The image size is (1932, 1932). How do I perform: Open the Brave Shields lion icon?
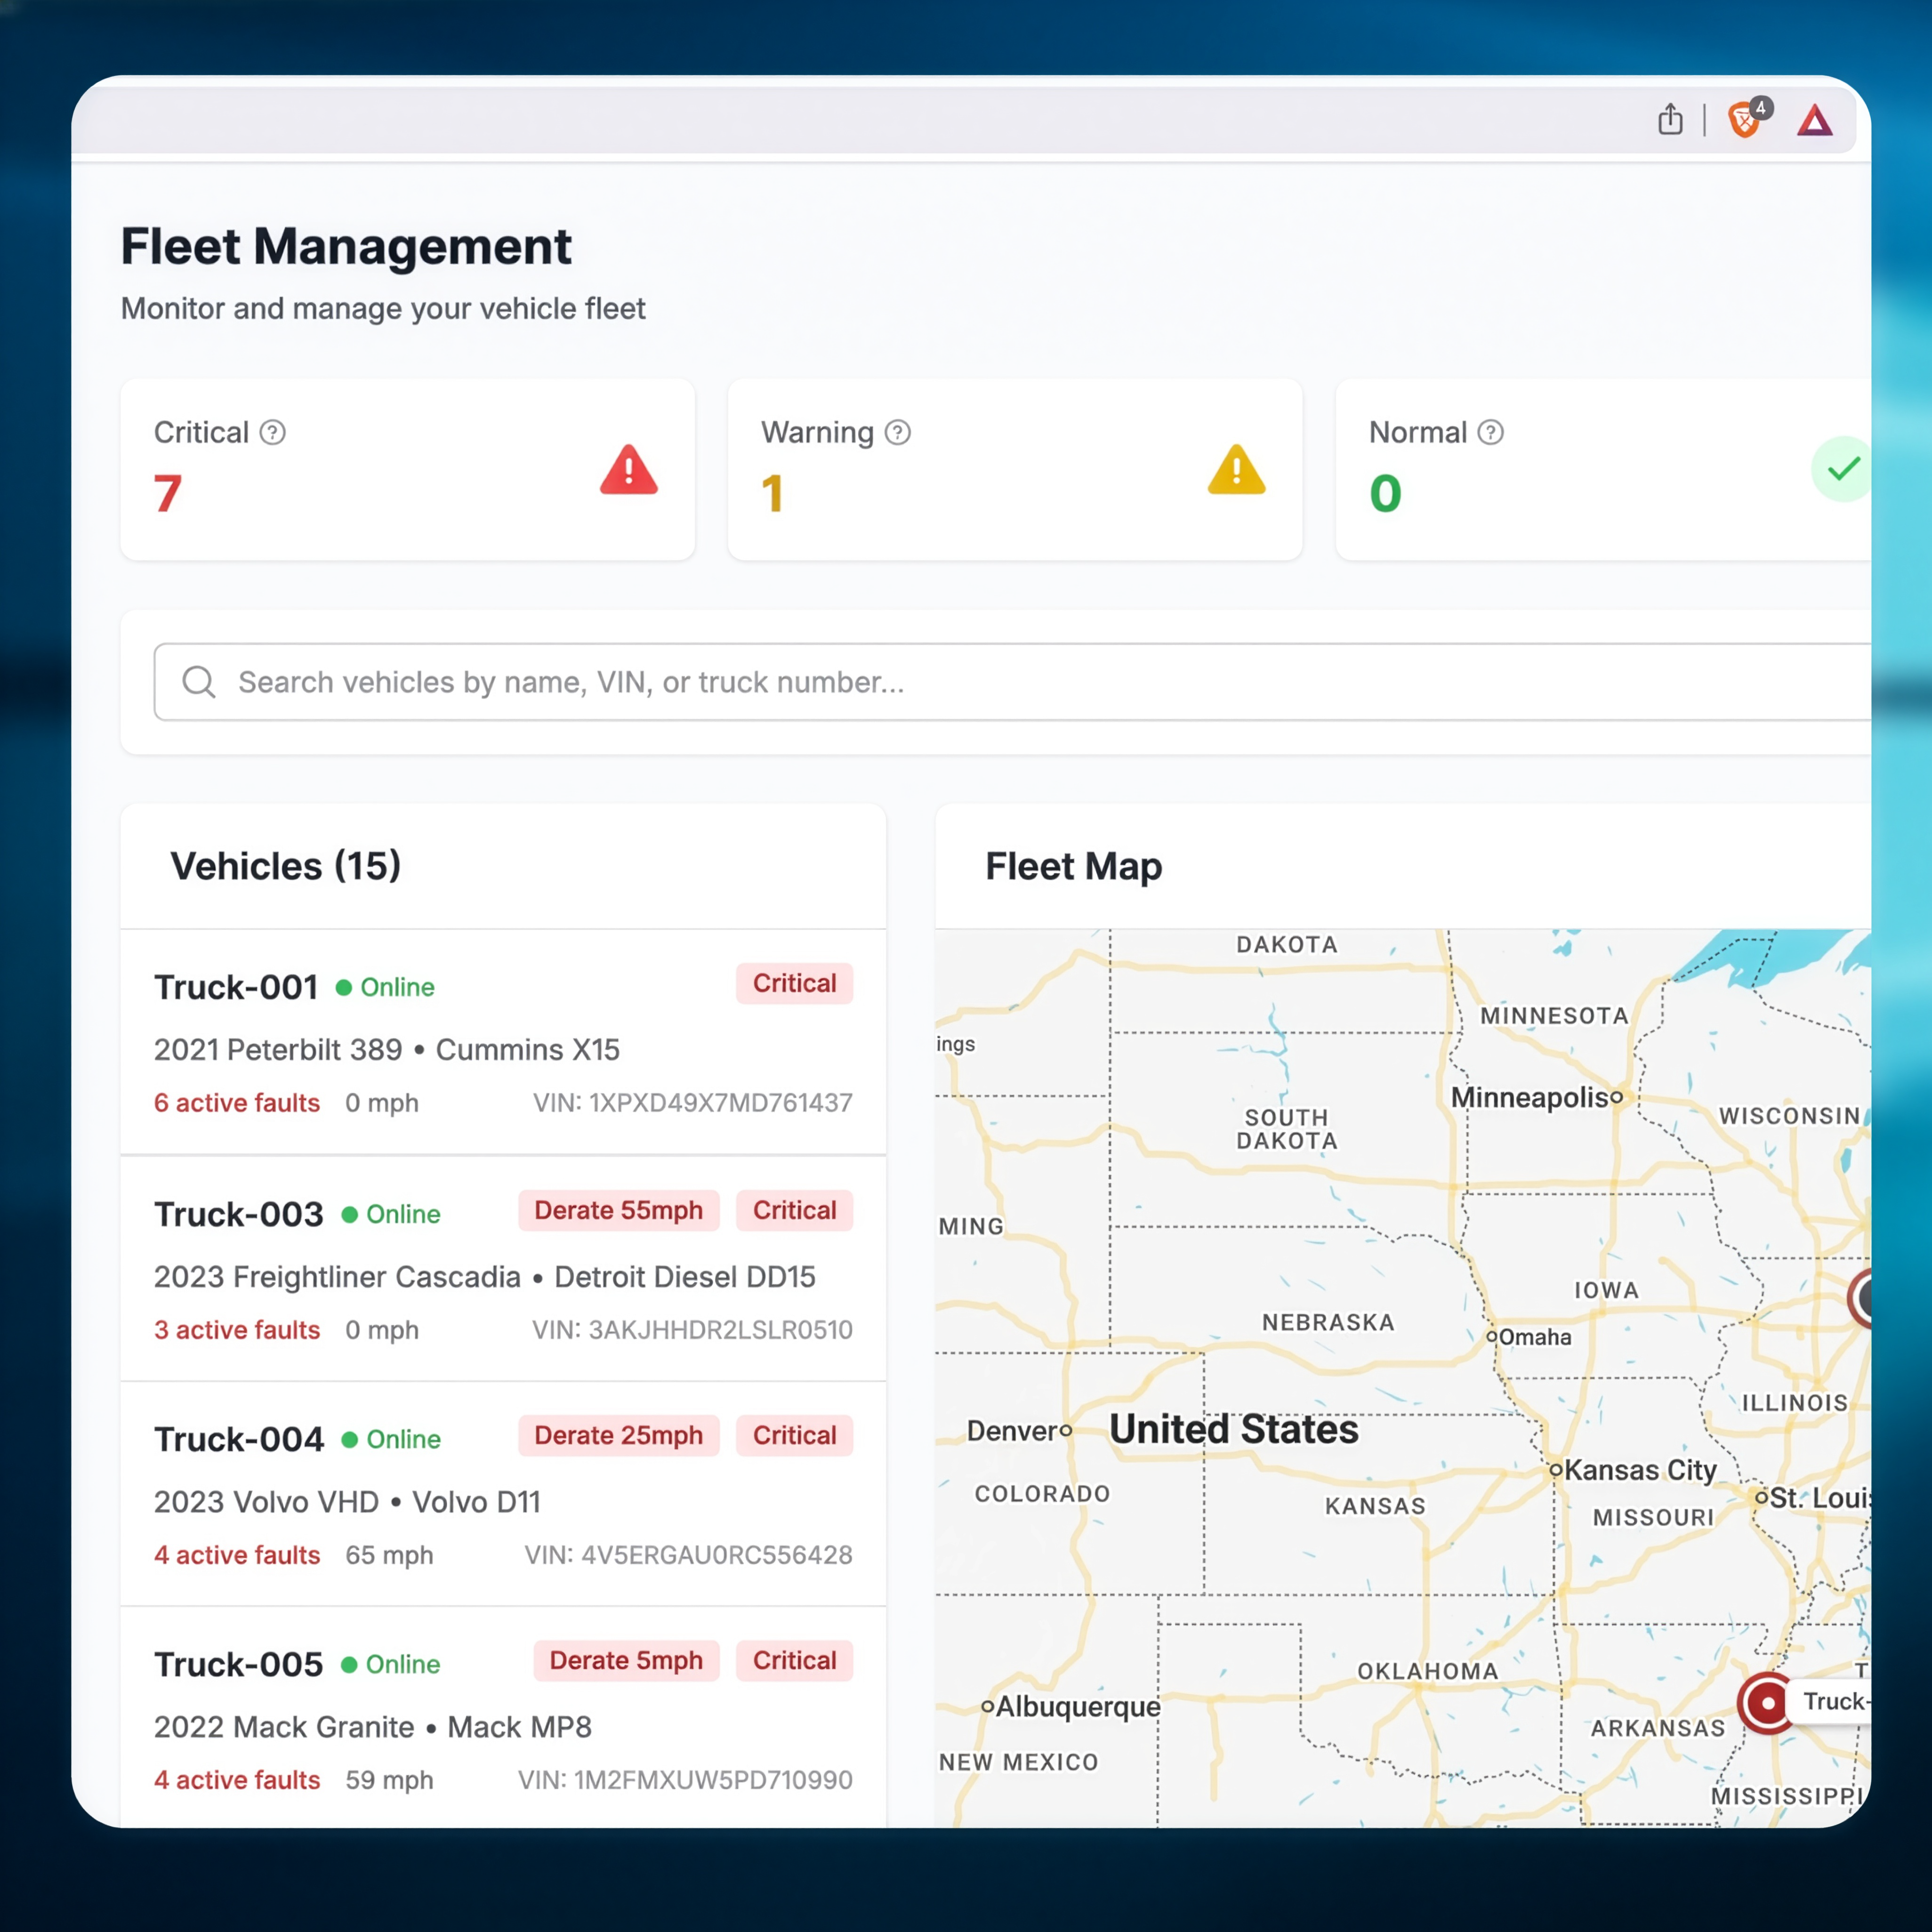click(1744, 120)
